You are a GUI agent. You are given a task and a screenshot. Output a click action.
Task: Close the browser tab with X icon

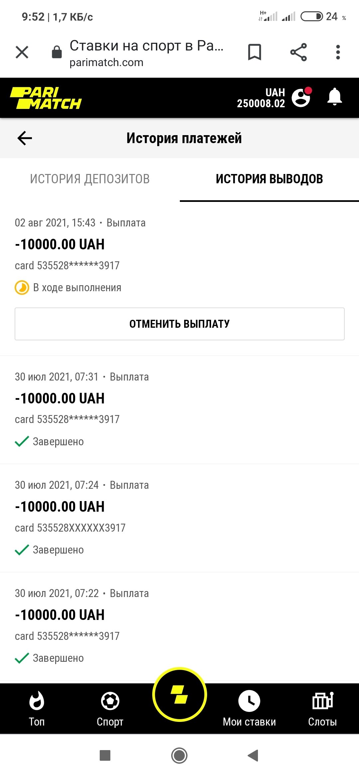click(22, 52)
